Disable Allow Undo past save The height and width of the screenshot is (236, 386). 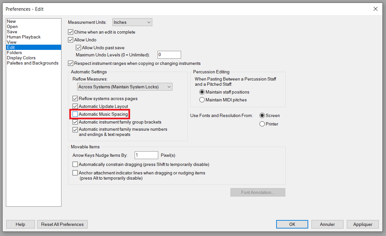(x=78, y=48)
